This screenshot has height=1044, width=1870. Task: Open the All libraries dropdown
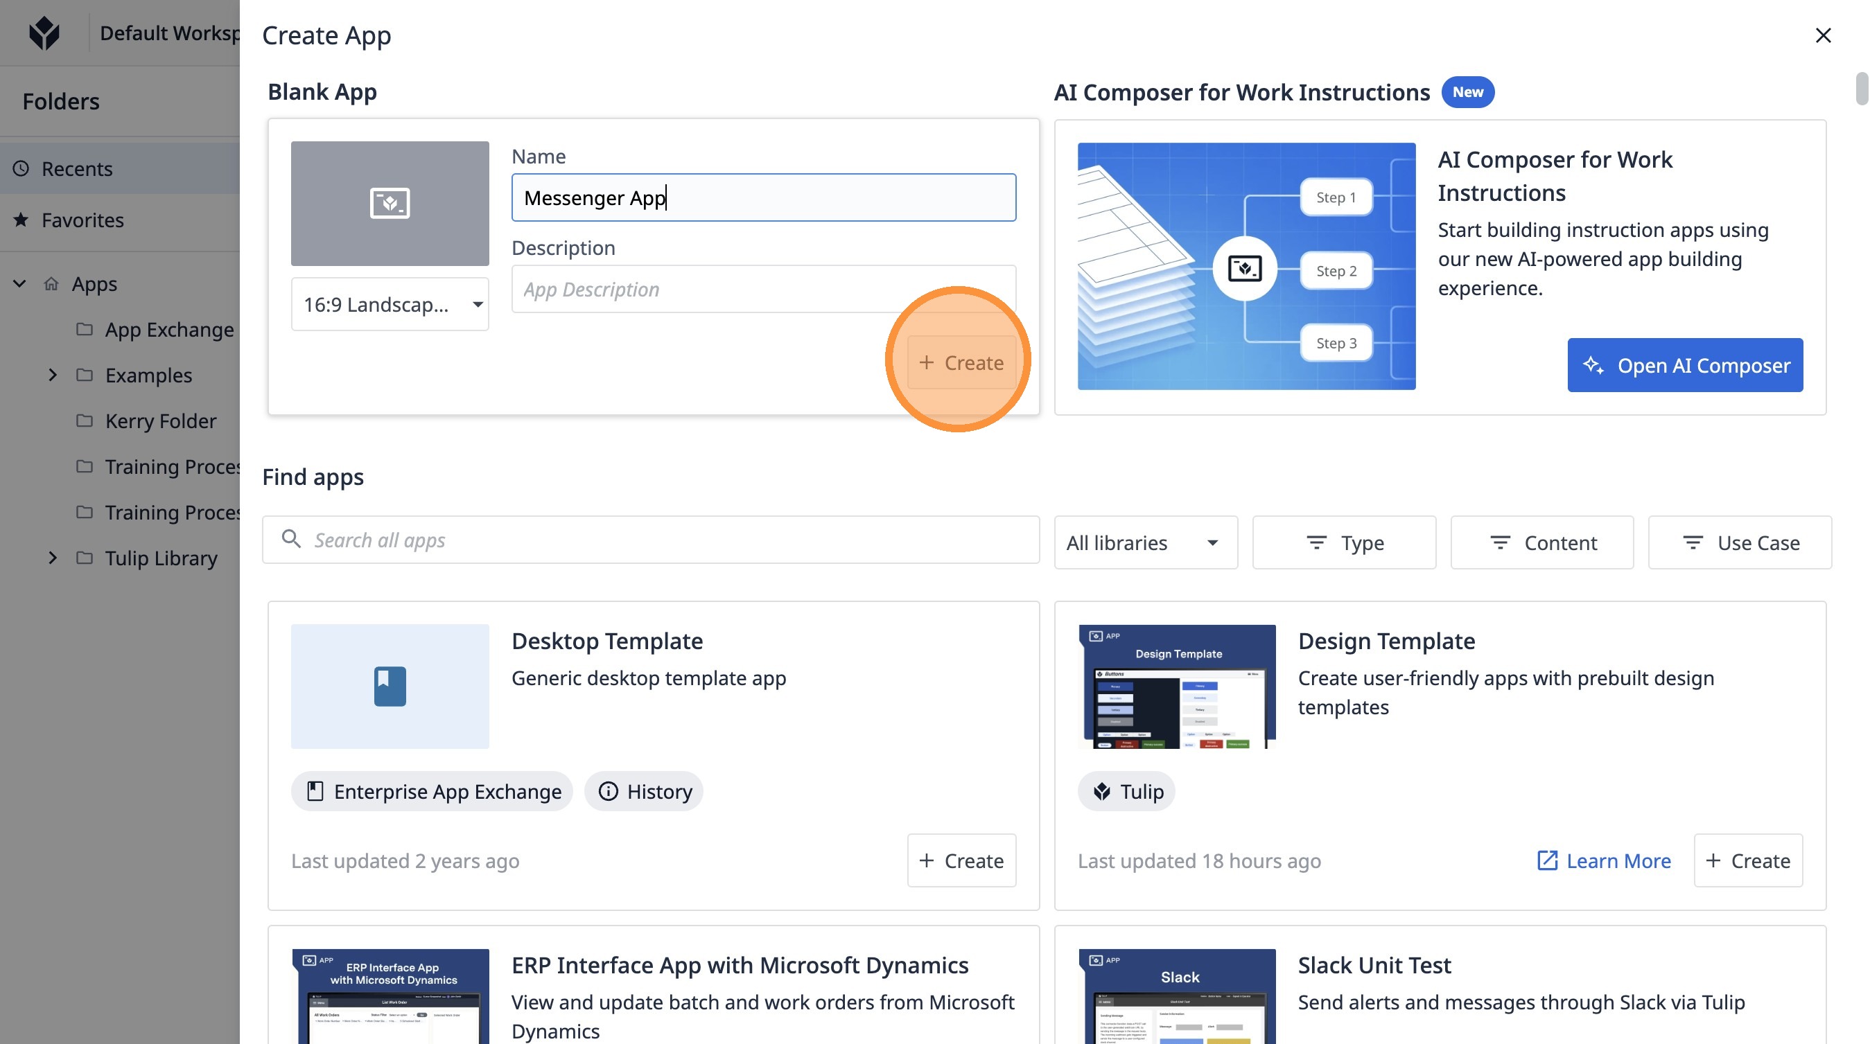click(x=1145, y=542)
